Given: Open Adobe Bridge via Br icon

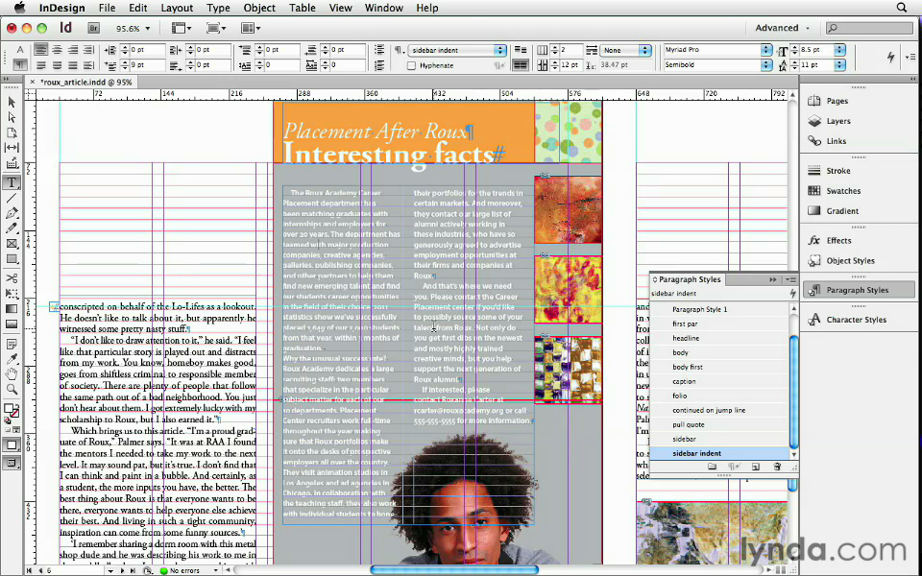Looking at the screenshot, I should click(93, 28).
